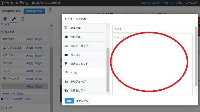Click the Hatena Blog logo
The height and width of the screenshot is (112, 200).
14,3
